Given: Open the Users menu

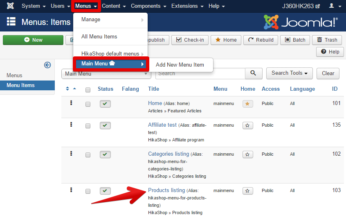Looking at the screenshot, I should [x=60, y=6].
